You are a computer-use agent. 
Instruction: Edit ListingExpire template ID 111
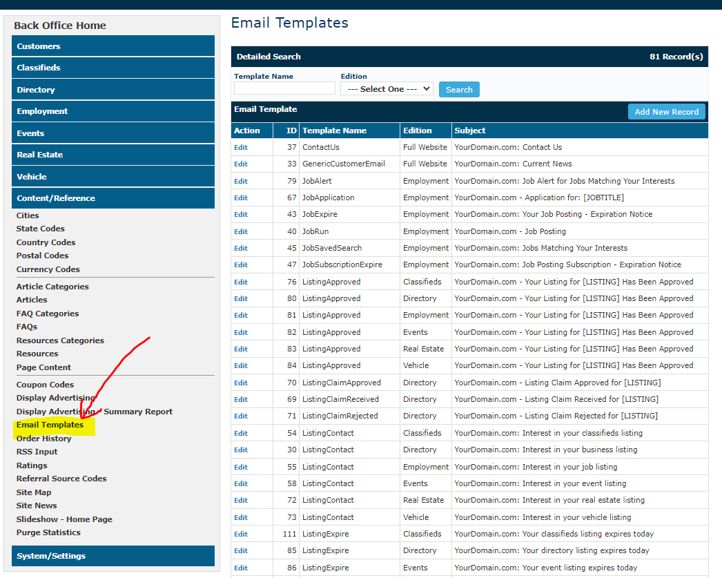(x=241, y=534)
